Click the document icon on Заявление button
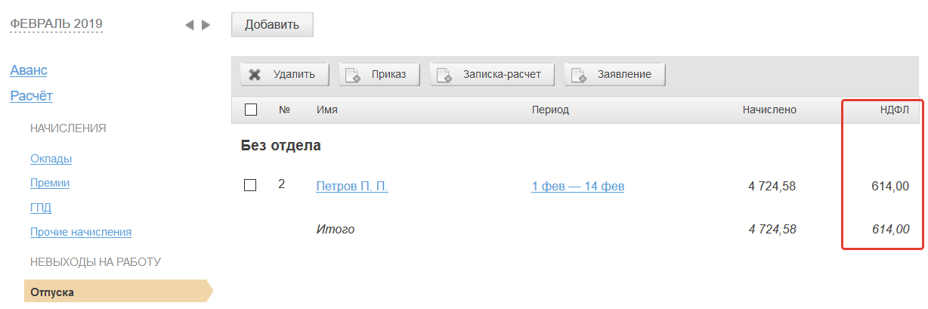Screen dimensions: 928x309 [579, 75]
